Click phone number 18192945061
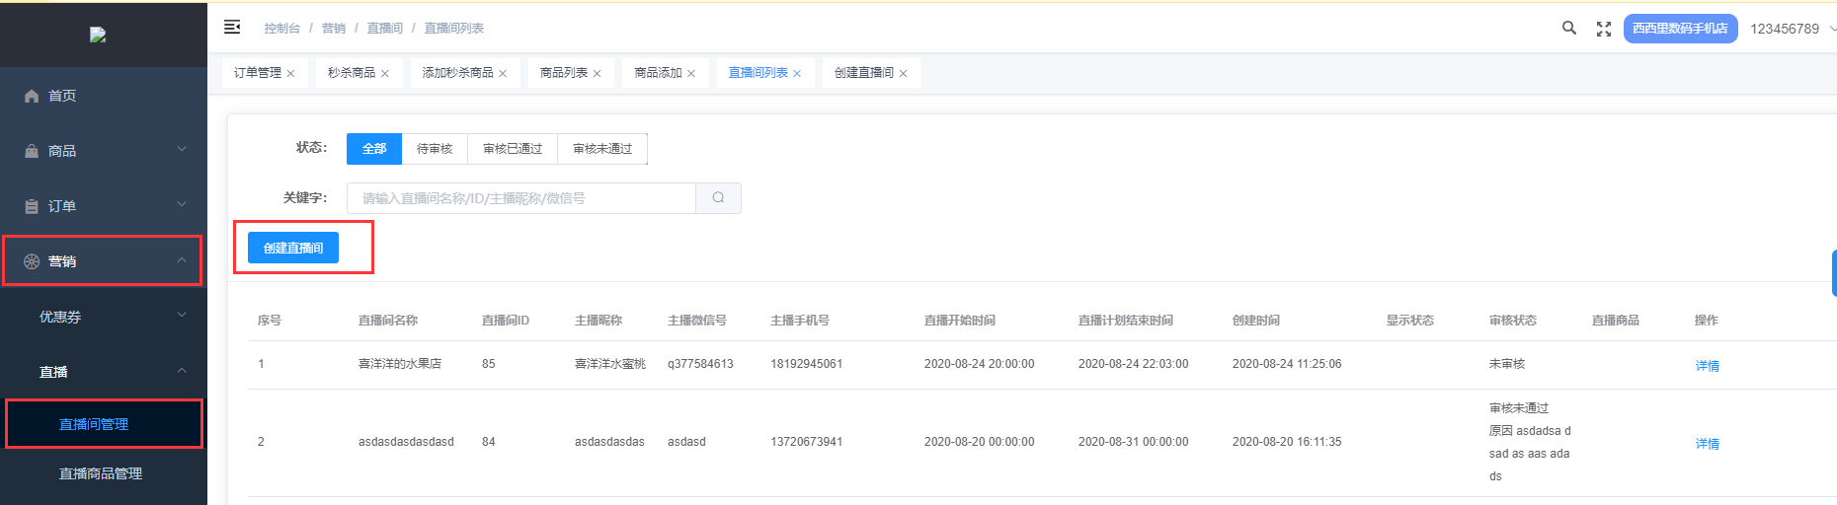 [x=807, y=364]
